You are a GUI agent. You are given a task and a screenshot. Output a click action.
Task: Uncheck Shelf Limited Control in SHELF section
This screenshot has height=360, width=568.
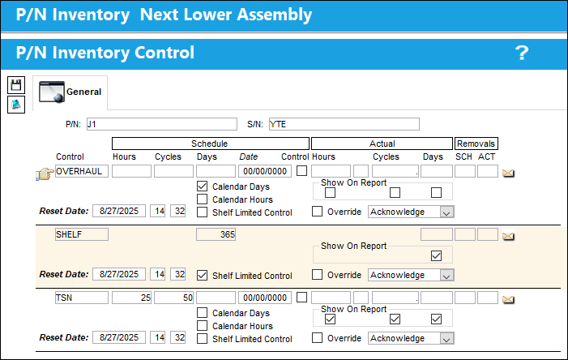pos(202,275)
